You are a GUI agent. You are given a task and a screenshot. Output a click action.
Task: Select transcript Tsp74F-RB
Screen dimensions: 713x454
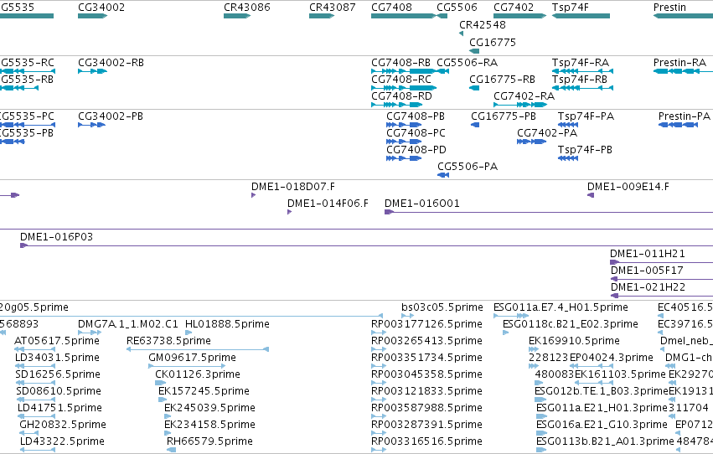point(580,80)
